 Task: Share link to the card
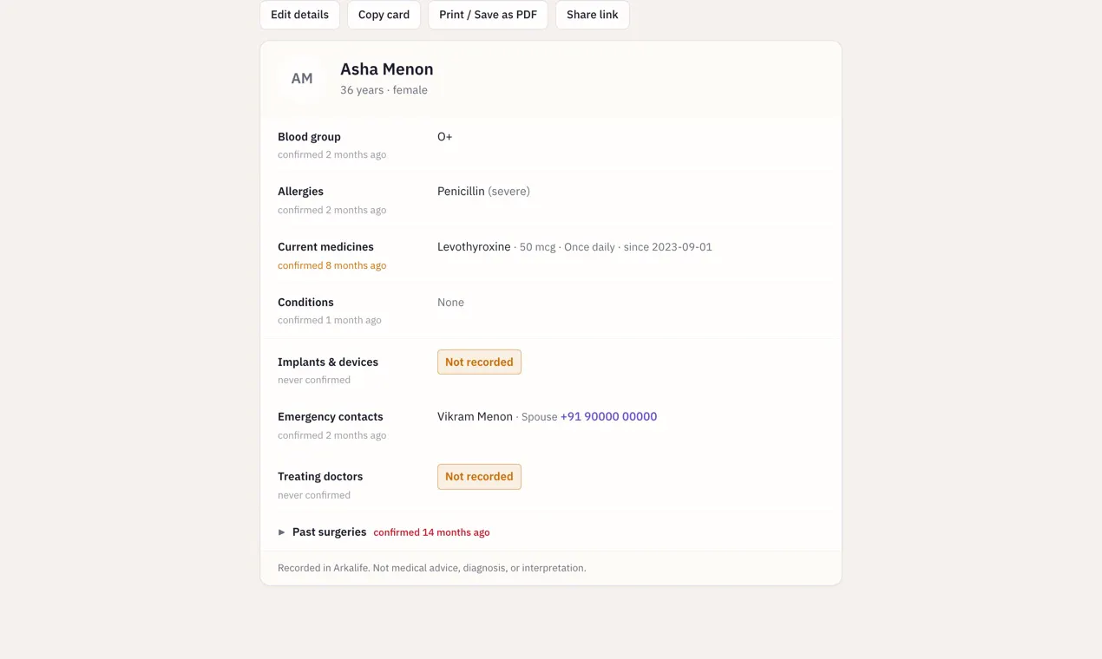(592, 15)
